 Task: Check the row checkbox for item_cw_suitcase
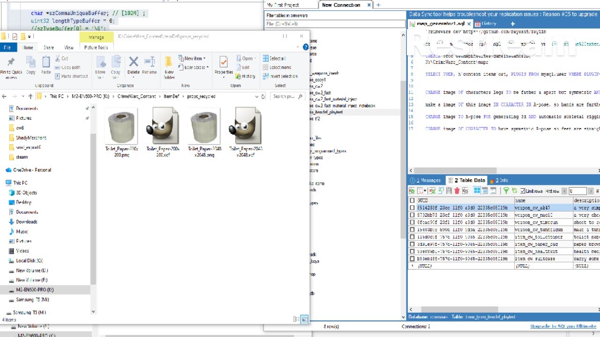click(x=412, y=258)
